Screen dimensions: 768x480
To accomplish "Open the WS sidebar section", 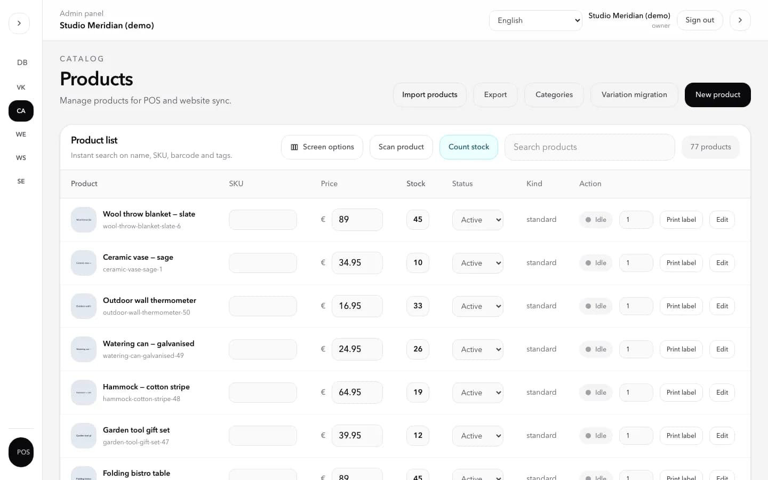I will click(x=21, y=158).
